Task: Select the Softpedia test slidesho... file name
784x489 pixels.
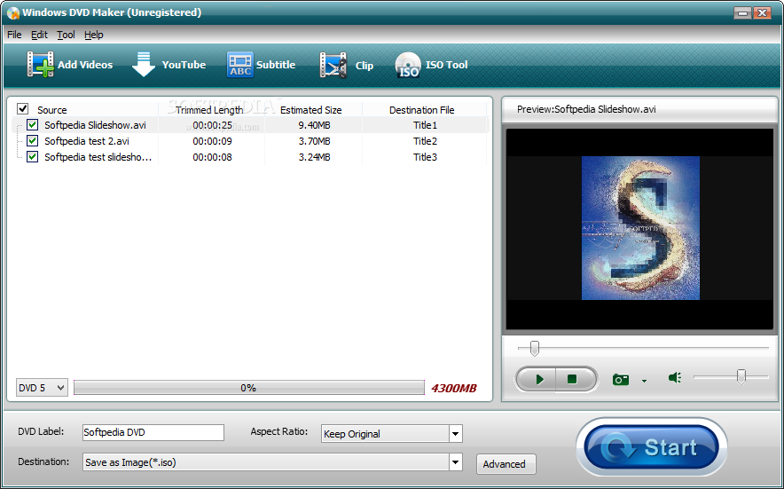Action: pos(98,157)
